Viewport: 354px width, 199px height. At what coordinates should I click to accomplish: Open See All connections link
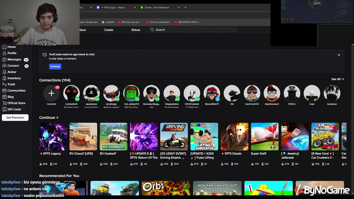pos(337,79)
